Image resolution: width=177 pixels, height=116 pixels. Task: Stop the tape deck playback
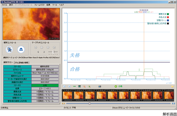pyautogui.click(x=48, y=48)
